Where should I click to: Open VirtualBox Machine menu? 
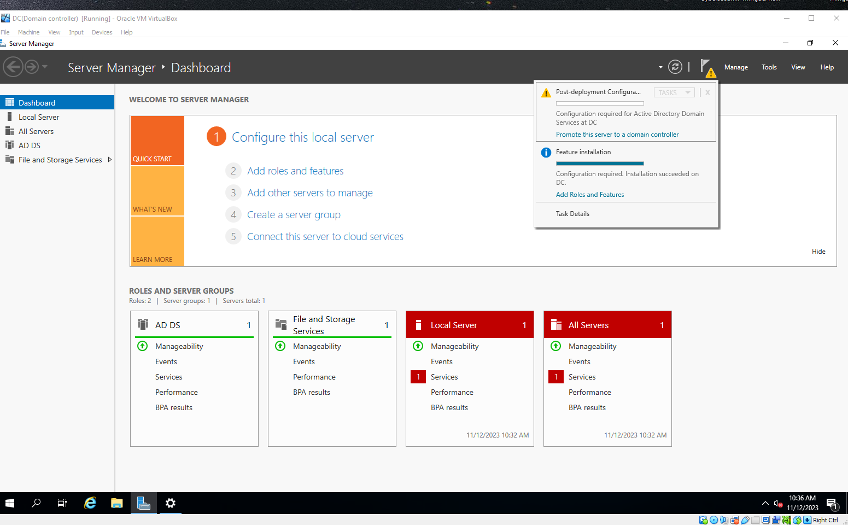click(28, 32)
